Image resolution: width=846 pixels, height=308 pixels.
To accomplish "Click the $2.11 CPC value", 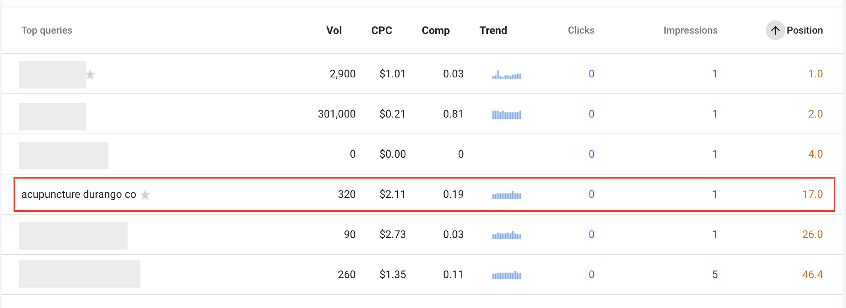I will click(392, 194).
